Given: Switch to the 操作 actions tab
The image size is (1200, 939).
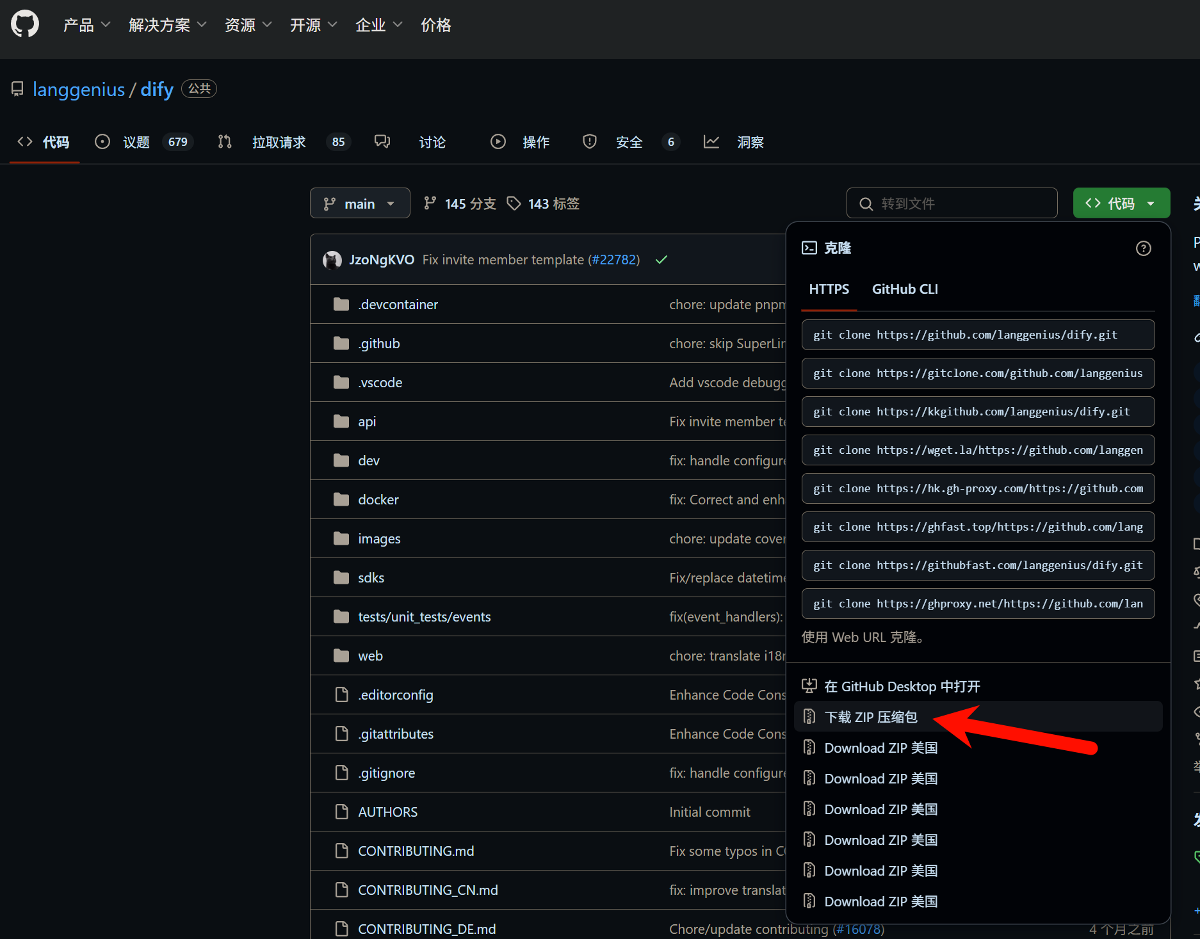Looking at the screenshot, I should 520,142.
